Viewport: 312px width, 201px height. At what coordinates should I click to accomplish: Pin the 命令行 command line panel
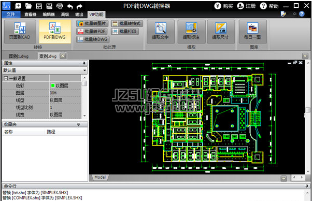click(307, 186)
